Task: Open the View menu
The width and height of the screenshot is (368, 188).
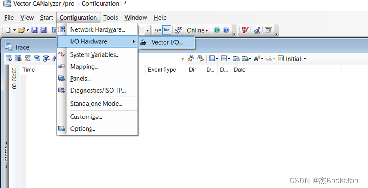Action: pyautogui.click(x=27, y=18)
